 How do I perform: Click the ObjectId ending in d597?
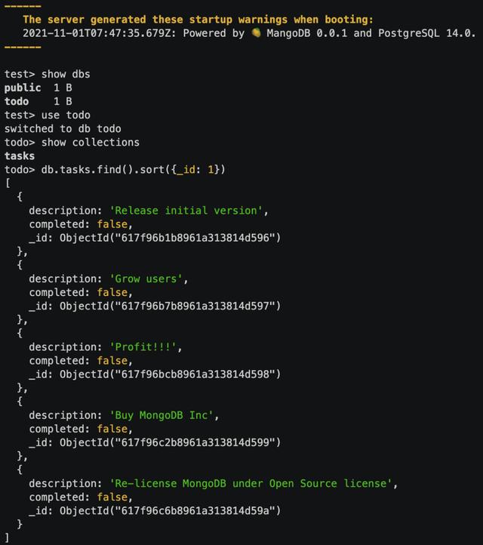(x=170, y=306)
